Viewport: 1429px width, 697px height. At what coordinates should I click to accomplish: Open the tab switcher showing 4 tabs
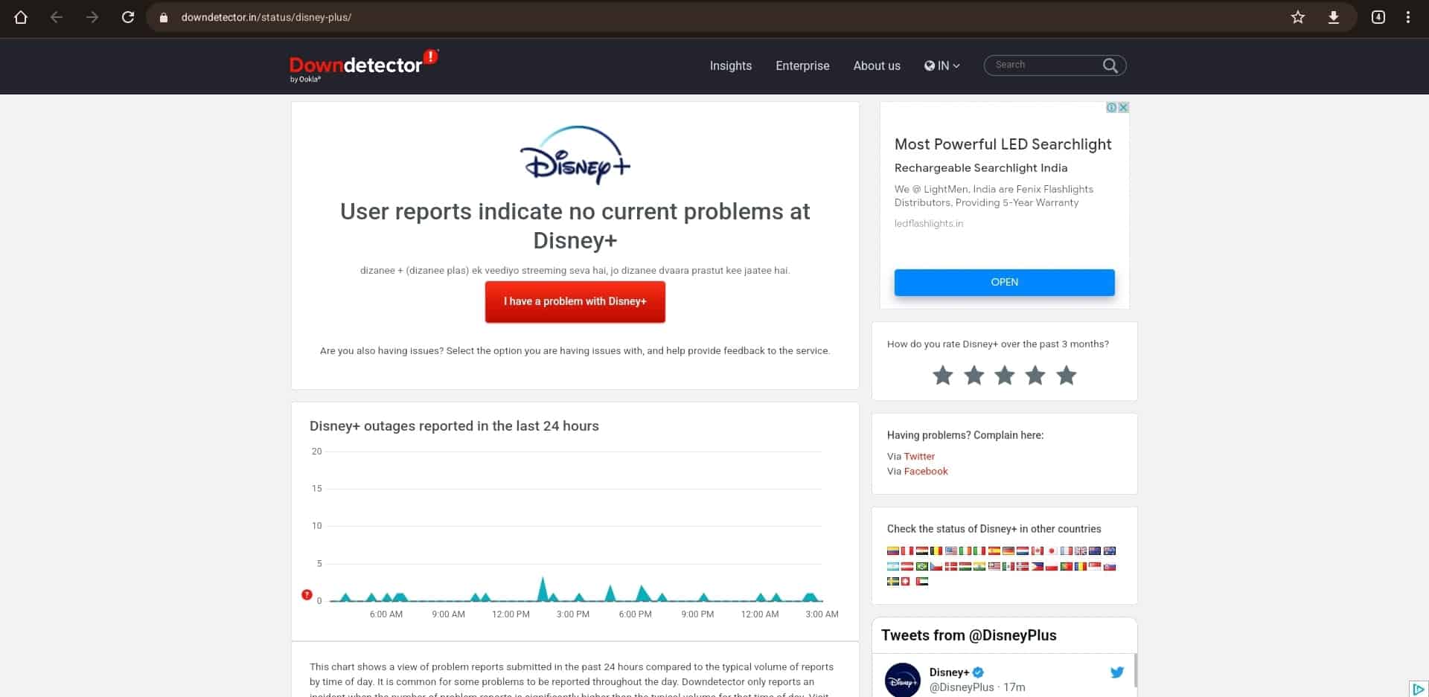[1378, 17]
